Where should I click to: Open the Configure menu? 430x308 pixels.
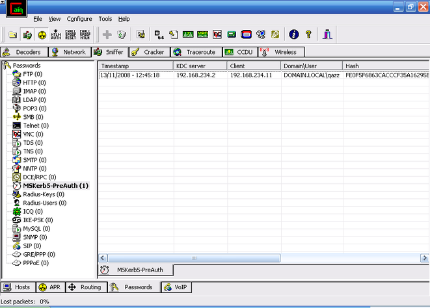79,19
